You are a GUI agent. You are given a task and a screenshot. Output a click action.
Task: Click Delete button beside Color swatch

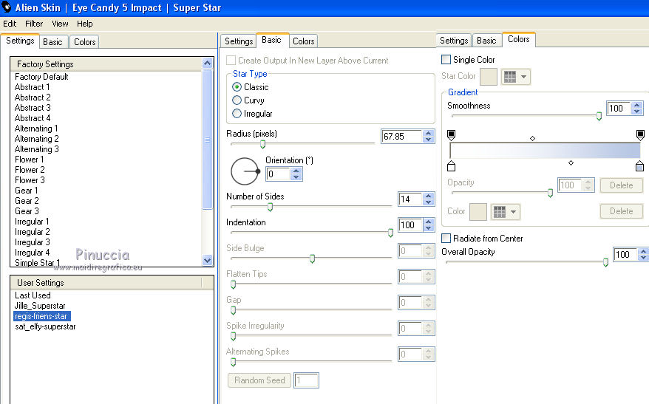[x=621, y=211]
